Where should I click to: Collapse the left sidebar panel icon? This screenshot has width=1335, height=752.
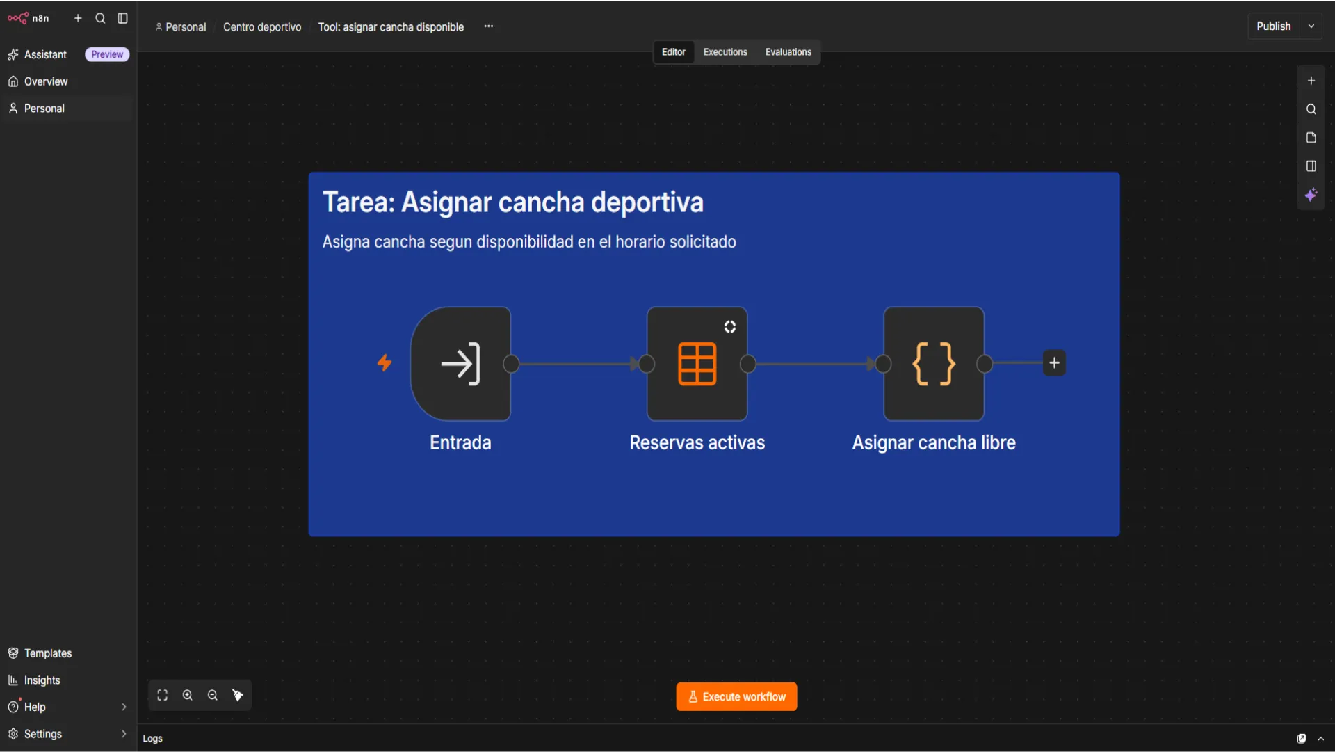(122, 18)
